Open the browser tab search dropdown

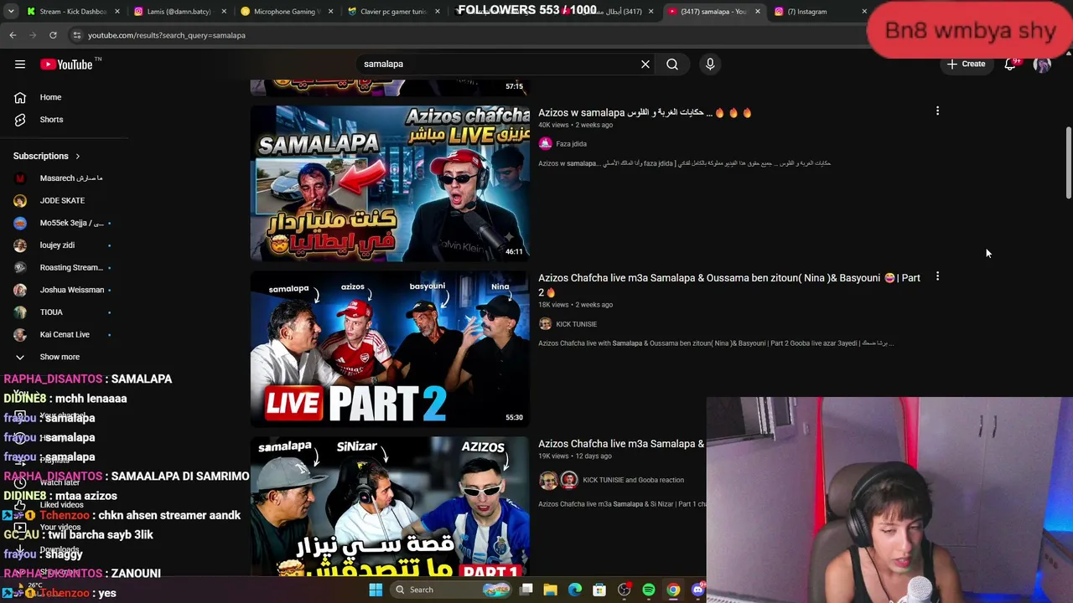11,12
